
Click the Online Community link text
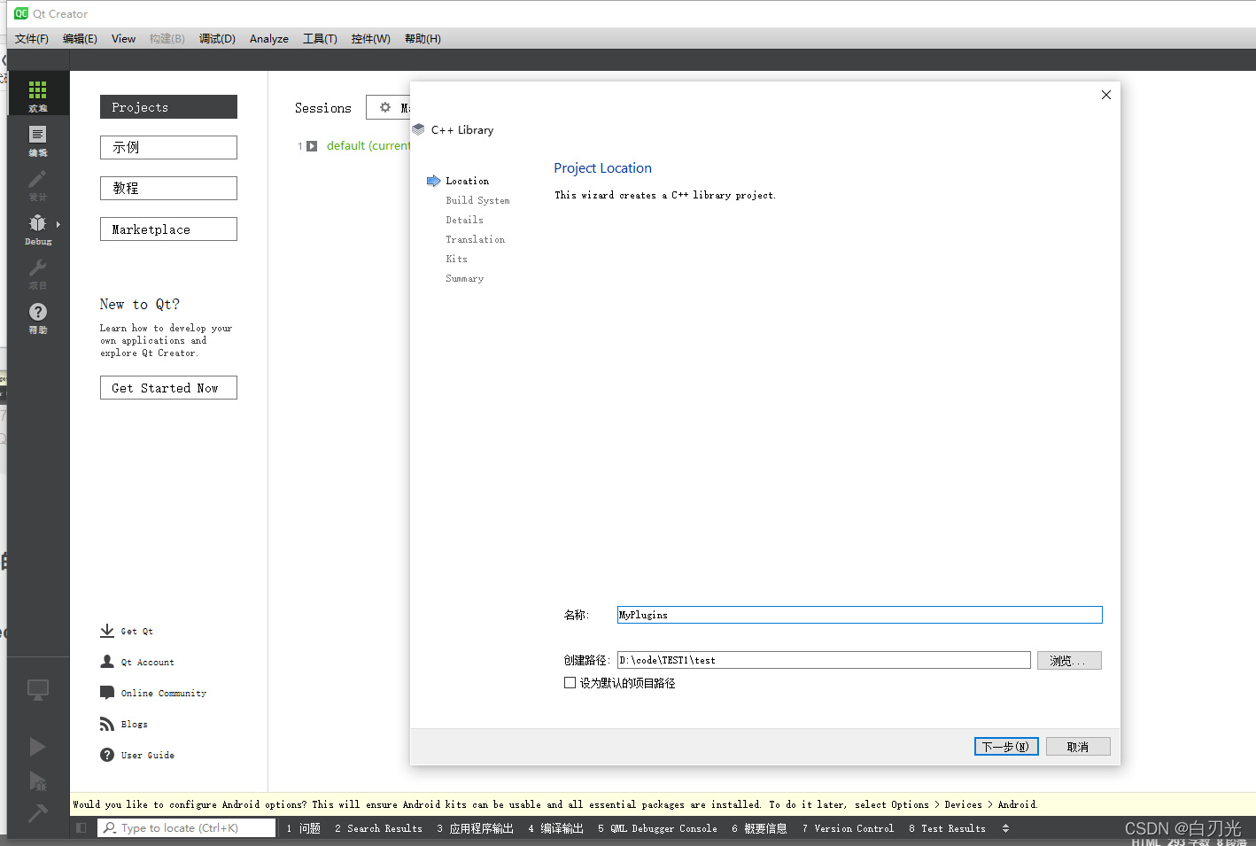[x=164, y=694]
